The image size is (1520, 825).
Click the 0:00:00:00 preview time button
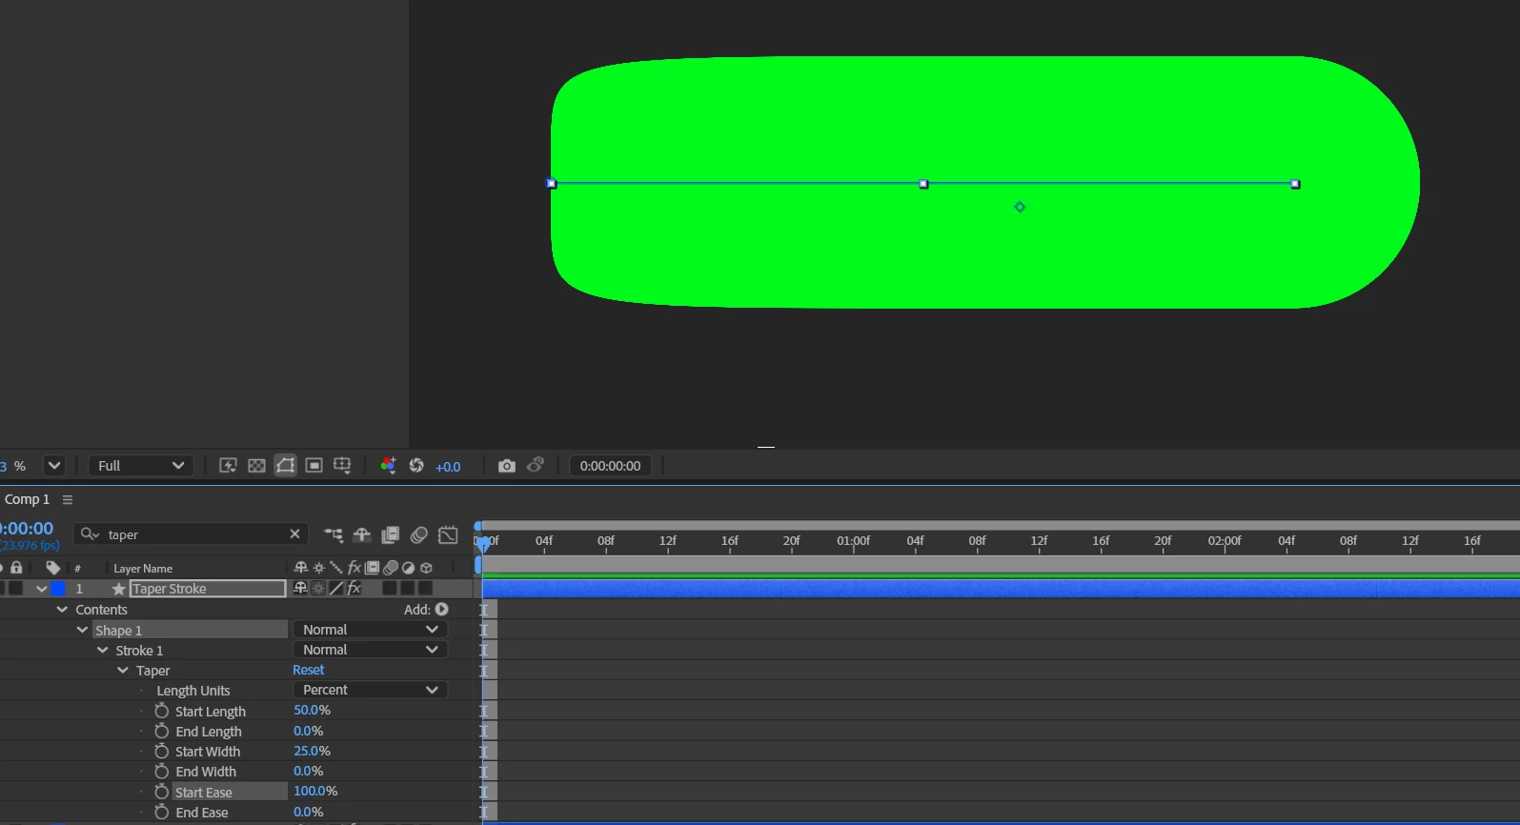coord(611,466)
